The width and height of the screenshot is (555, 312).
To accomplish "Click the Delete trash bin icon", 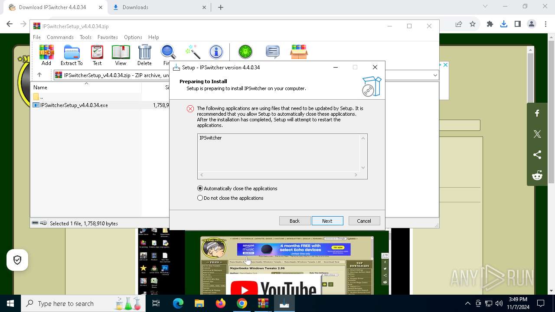I will click(x=144, y=55).
